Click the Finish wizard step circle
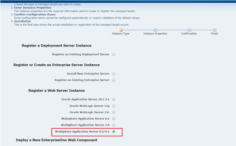This screenshot has width=236, height=146. pyautogui.click(x=215, y=30)
